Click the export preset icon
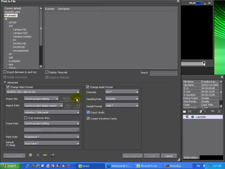Screen dimensions: 225x169 coord(52,155)
